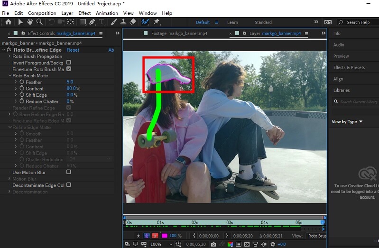Expand Motion Blur group

9,179
